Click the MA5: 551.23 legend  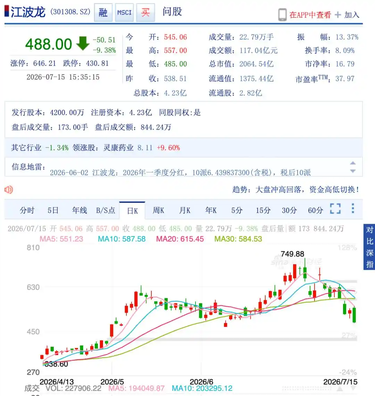(x=61, y=239)
